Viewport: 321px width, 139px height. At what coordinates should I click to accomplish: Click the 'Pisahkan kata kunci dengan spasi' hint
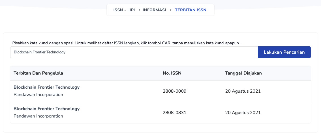coord(43,43)
